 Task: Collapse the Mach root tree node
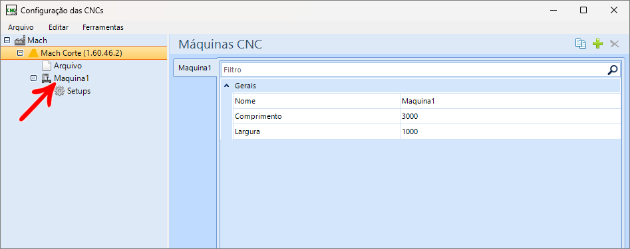[7, 41]
